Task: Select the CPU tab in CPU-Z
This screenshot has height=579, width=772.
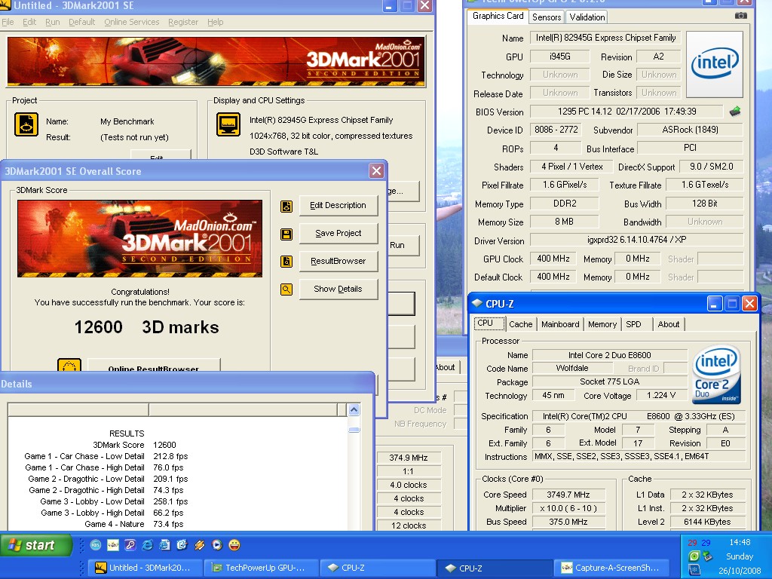Action: coord(489,323)
